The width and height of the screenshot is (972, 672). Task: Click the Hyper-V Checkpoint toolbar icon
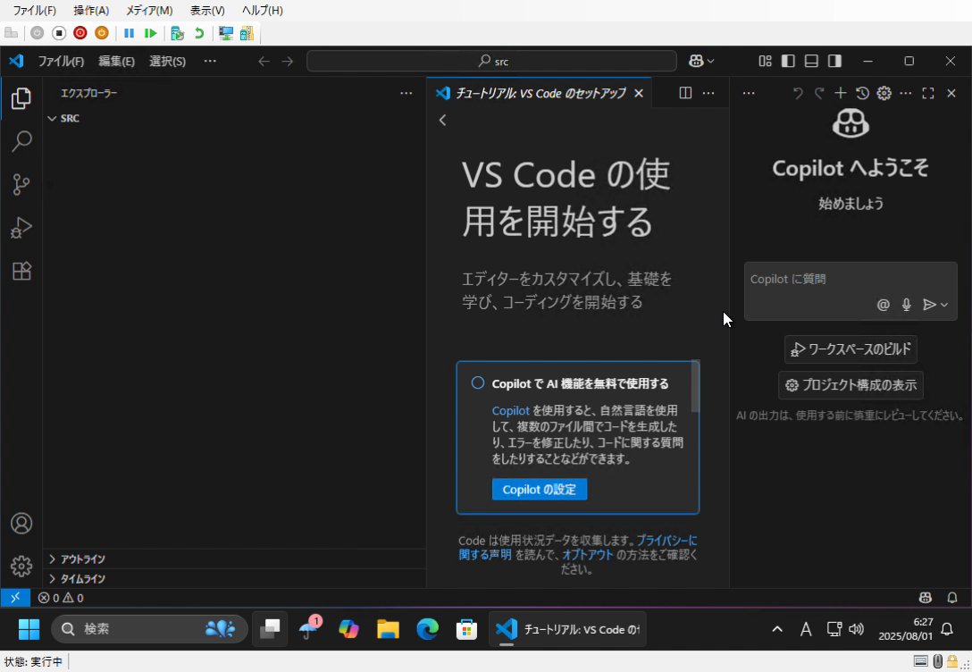click(x=177, y=33)
